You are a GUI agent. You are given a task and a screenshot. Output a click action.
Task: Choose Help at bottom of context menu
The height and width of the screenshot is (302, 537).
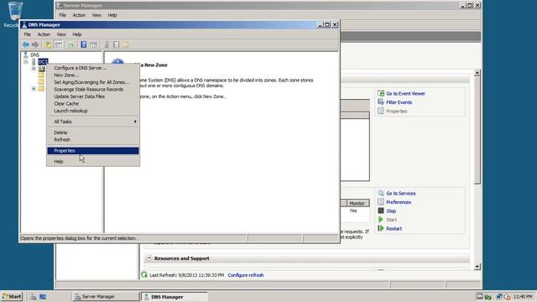(x=93, y=161)
